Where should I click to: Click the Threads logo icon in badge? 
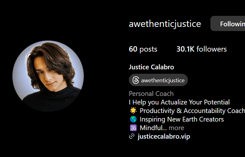tap(136, 80)
